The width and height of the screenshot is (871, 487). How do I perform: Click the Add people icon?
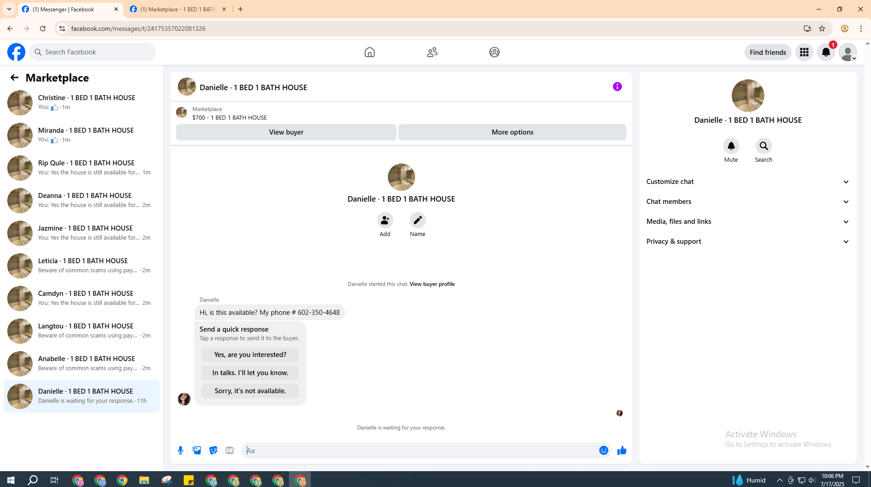click(385, 220)
